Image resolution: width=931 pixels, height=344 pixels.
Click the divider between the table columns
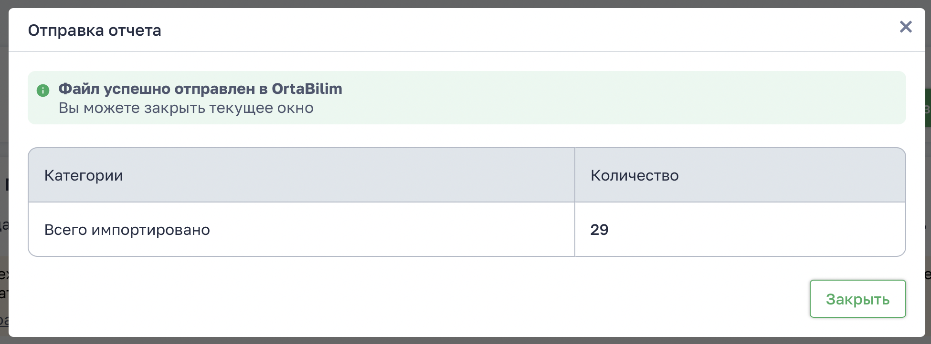tap(575, 202)
